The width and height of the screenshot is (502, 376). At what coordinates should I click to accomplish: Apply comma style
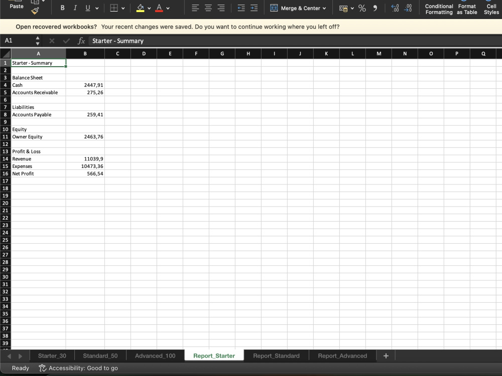click(375, 8)
